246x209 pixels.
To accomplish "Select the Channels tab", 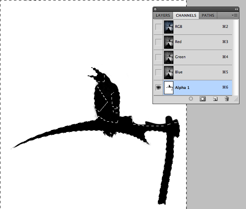I will 186,15.
